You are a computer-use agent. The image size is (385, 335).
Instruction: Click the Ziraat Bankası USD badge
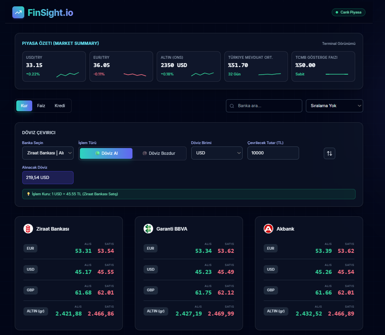pos(31,270)
